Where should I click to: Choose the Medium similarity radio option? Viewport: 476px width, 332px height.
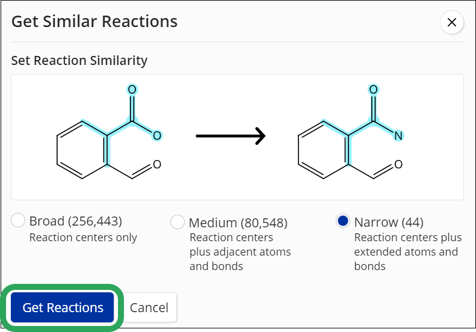pyautogui.click(x=178, y=222)
